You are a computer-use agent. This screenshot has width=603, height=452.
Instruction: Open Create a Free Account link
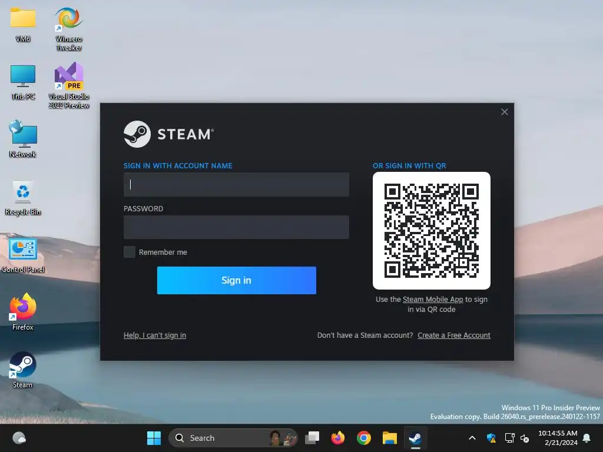[x=454, y=335]
